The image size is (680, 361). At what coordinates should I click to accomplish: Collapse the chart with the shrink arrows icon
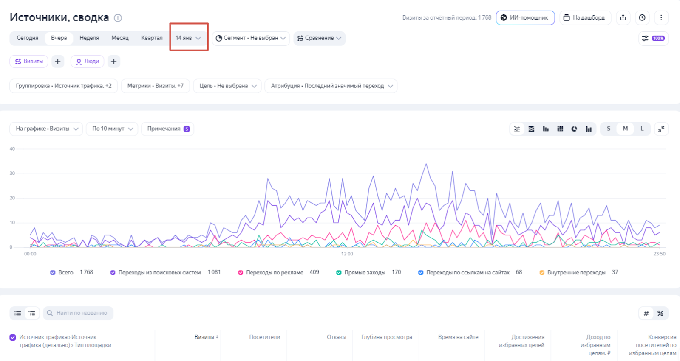coord(661,129)
